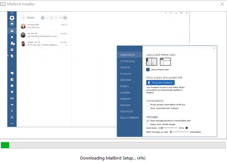The image size is (227, 162).
Task: Click Andrea's avatar photo in the email list
Action: click(x=23, y=44)
